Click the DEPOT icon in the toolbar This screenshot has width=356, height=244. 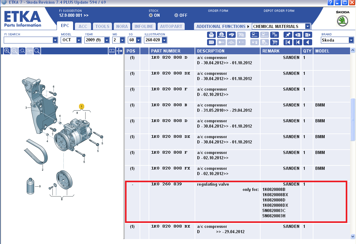tap(265, 35)
